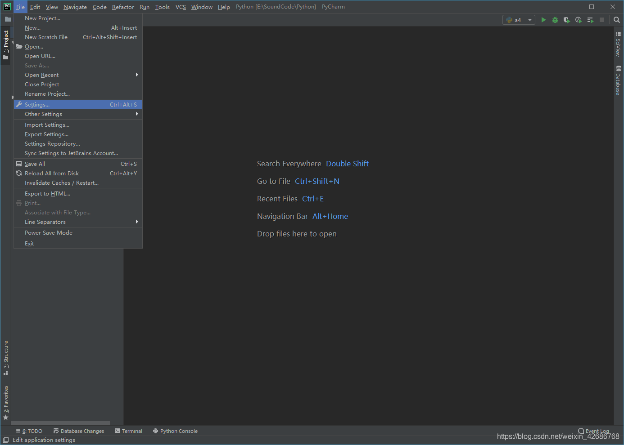The image size is (624, 445).
Task: Choose Open URL... menu entry
Action: pyautogui.click(x=78, y=56)
